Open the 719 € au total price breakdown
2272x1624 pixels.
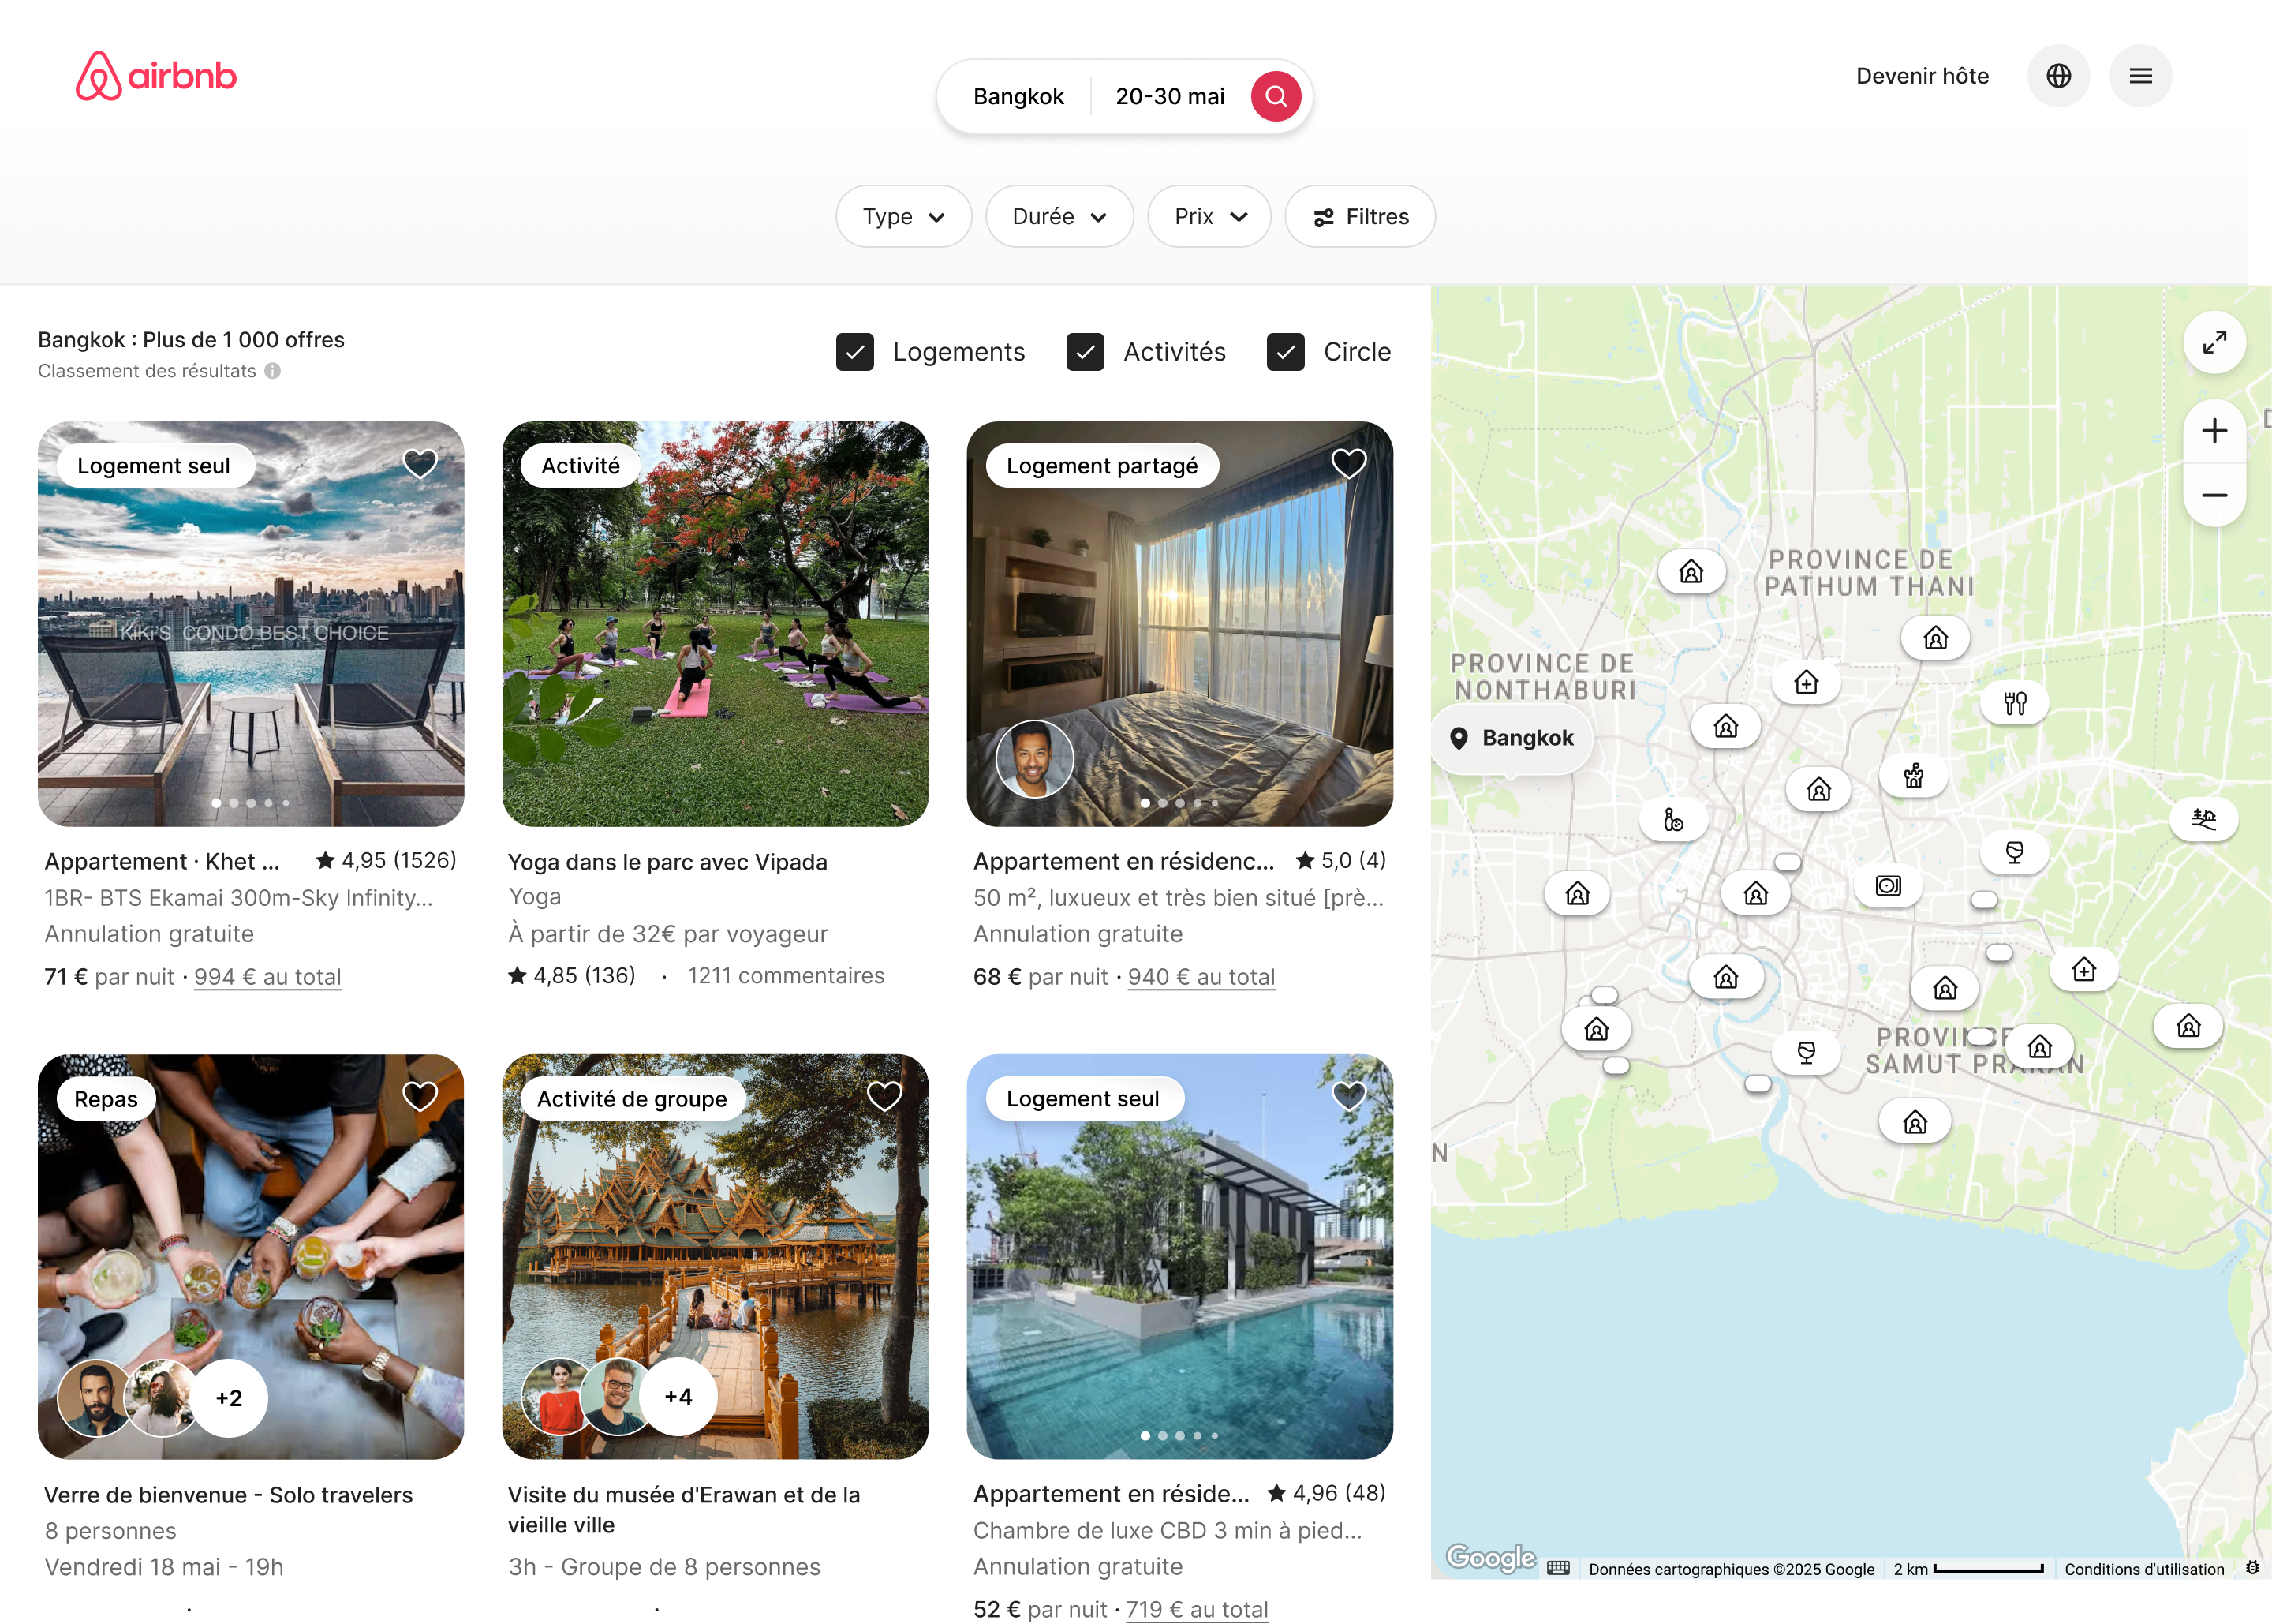[1198, 1609]
